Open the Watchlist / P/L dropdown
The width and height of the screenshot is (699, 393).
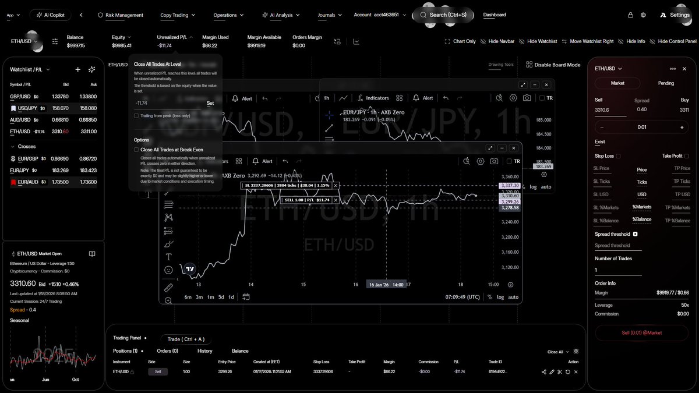[x=30, y=69]
